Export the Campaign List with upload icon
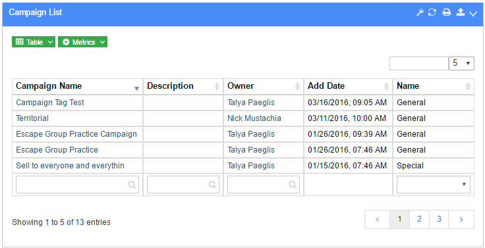The image size is (485, 248). click(x=461, y=12)
